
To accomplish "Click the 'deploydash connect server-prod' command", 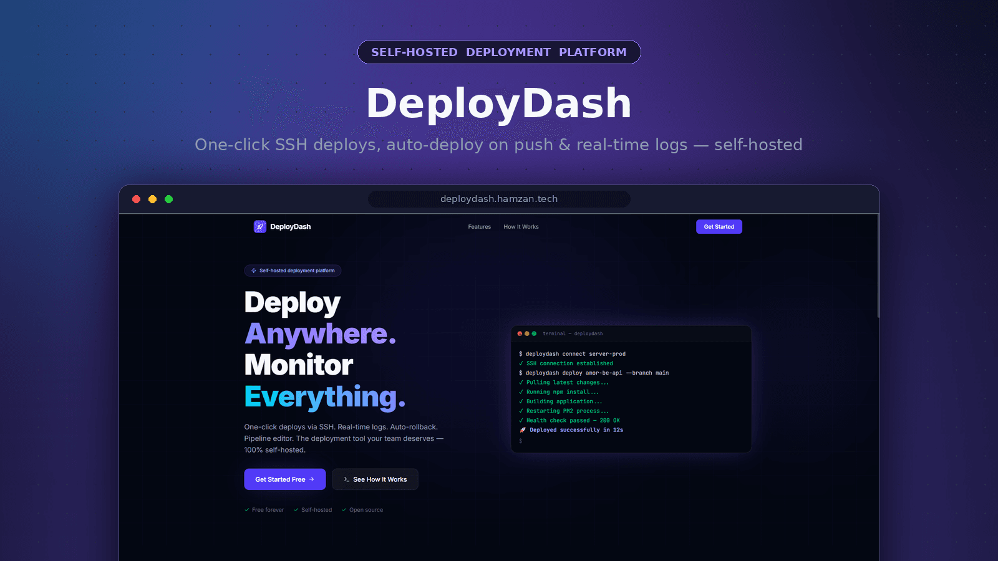I will 572,354.
